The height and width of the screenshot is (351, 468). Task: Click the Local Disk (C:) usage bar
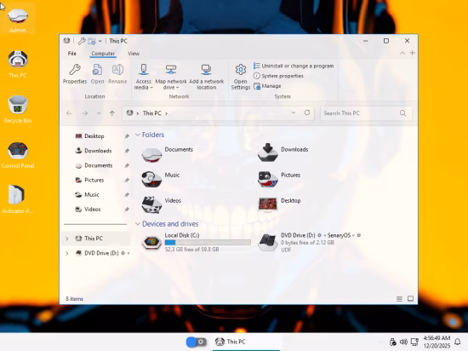(208, 243)
